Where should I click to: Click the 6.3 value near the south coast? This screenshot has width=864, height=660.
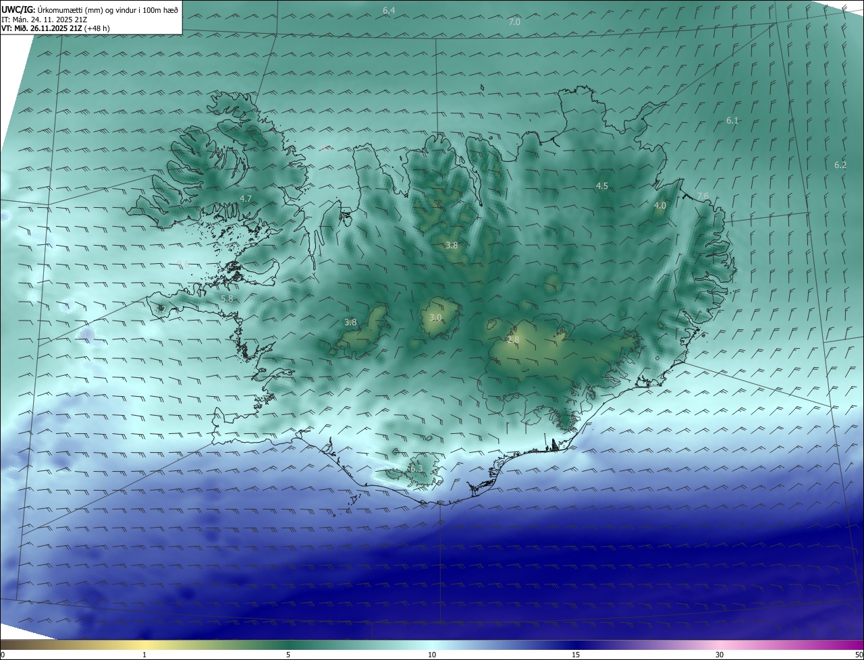point(416,468)
